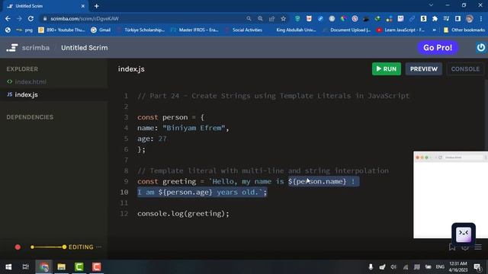Click the green RUN button
The height and width of the screenshot is (274, 488).
pyautogui.click(x=387, y=69)
